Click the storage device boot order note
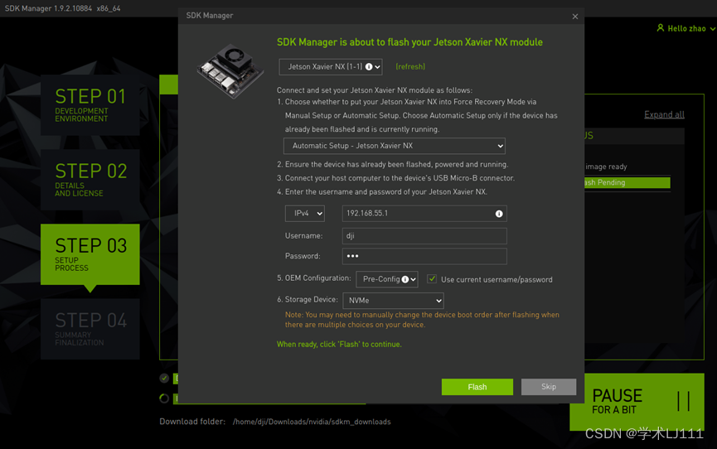Image resolution: width=717 pixels, height=449 pixels. pyautogui.click(x=422, y=320)
